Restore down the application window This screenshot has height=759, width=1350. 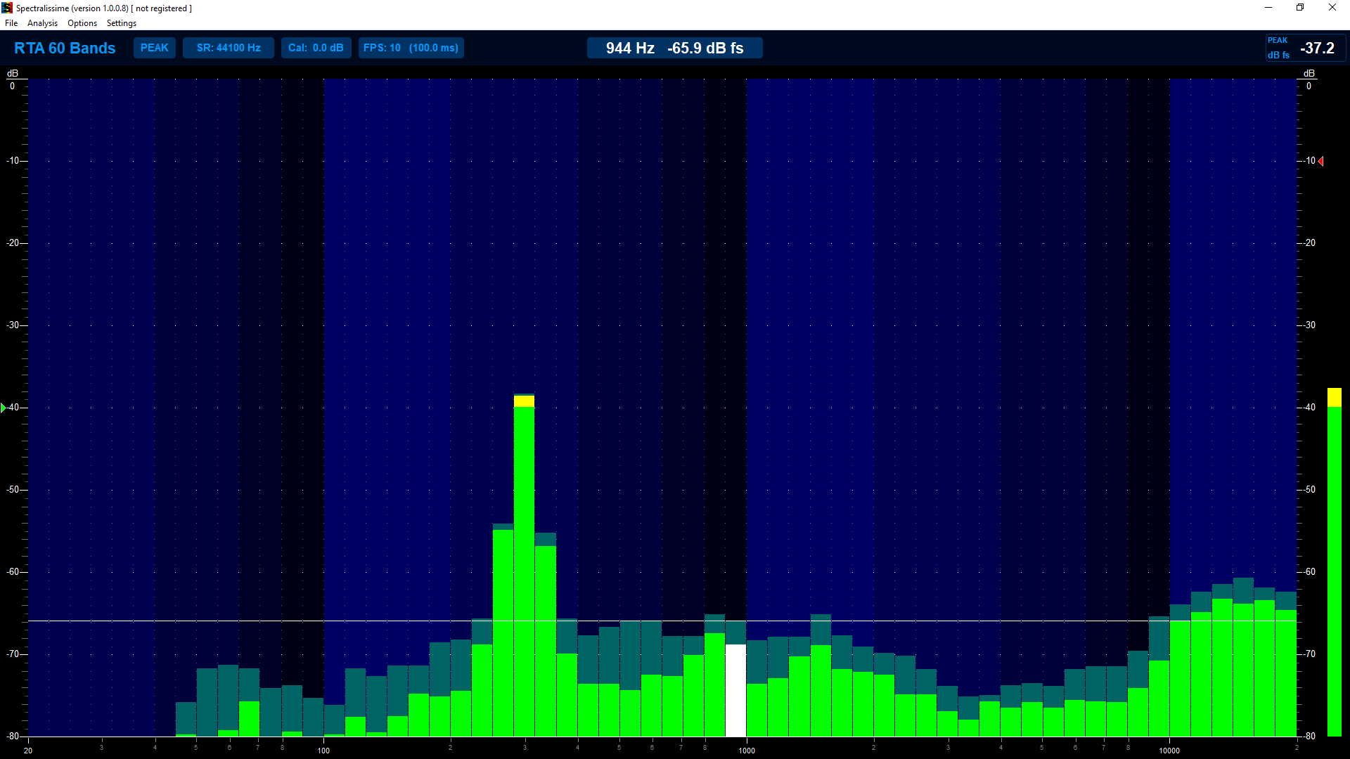1300,8
